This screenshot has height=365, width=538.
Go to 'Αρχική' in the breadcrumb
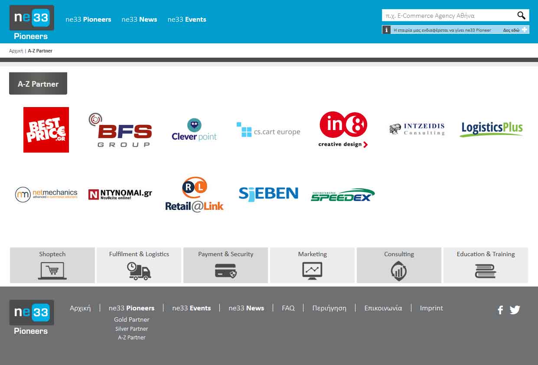(16, 51)
